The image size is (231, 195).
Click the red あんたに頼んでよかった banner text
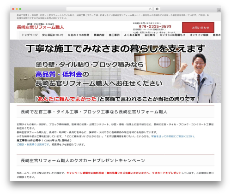pos(67,99)
